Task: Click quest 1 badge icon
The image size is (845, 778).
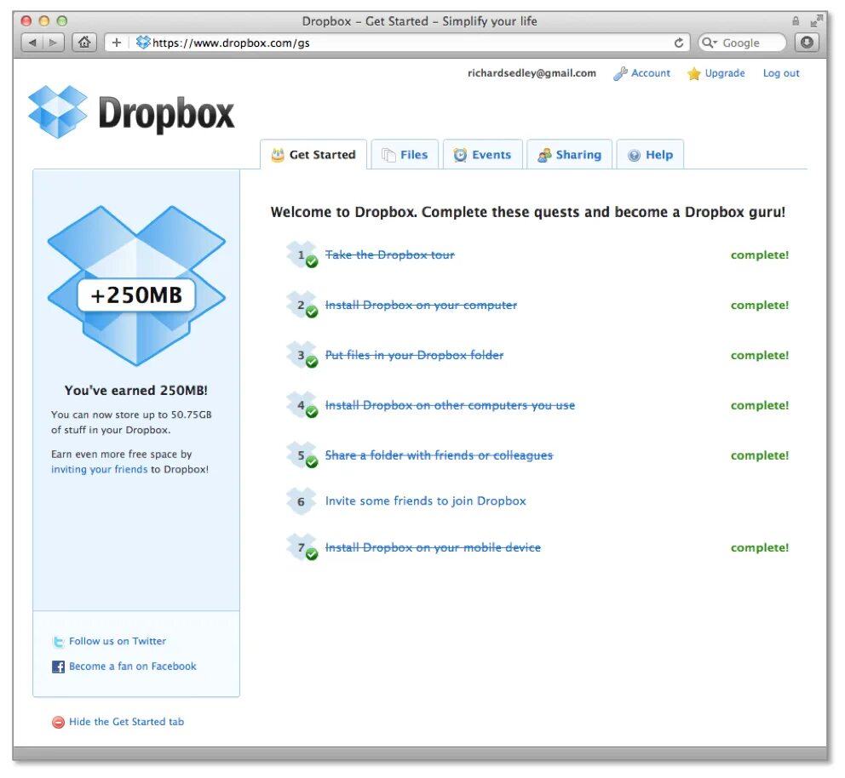Action: point(302,255)
